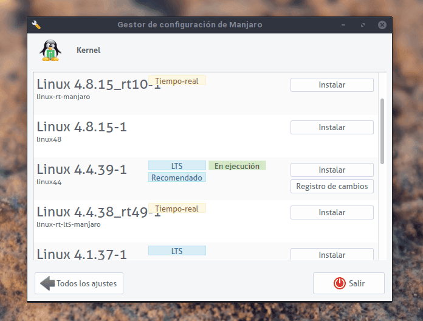The height and width of the screenshot is (321, 423).
Task: Click the kernel list vertical scrollbar handle
Action: 382,131
